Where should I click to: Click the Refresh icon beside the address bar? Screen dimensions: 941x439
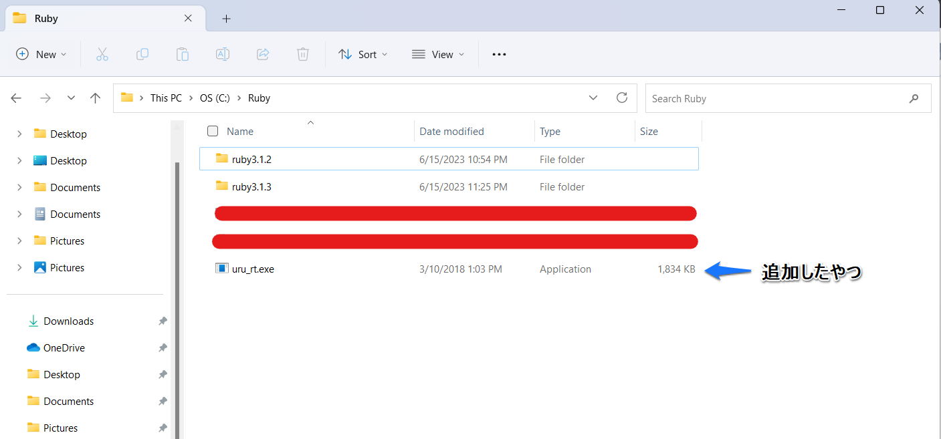pyautogui.click(x=621, y=98)
